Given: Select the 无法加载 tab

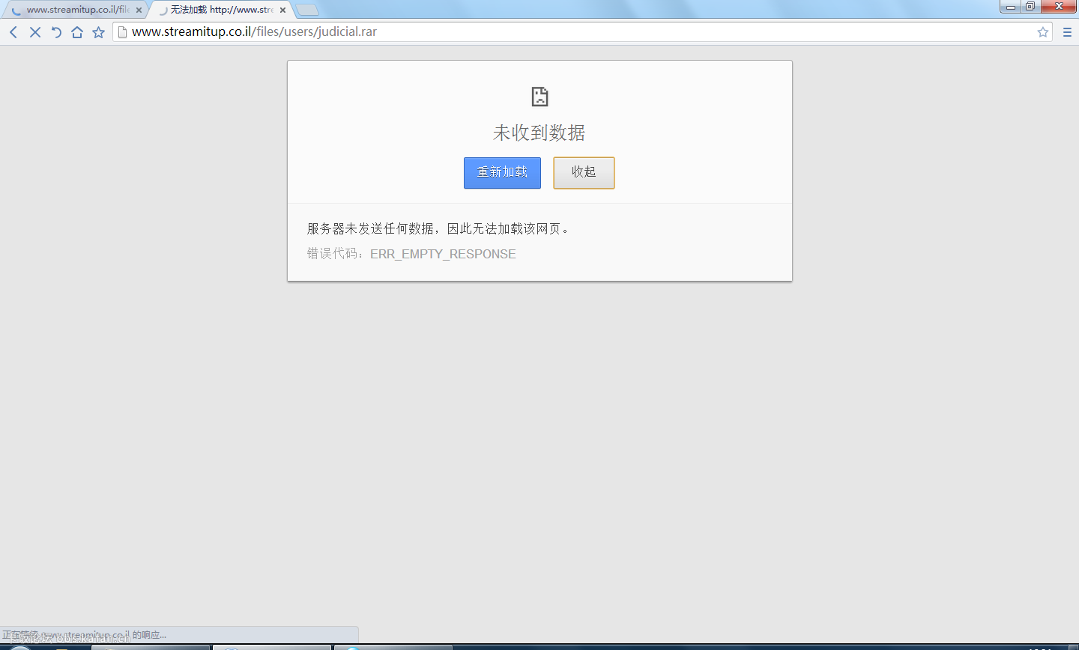Looking at the screenshot, I should pos(222,10).
